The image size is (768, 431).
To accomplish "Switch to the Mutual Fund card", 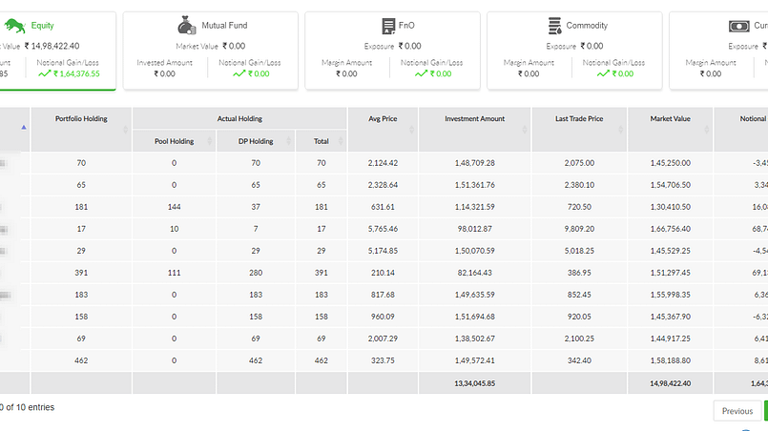I will coord(211,51).
